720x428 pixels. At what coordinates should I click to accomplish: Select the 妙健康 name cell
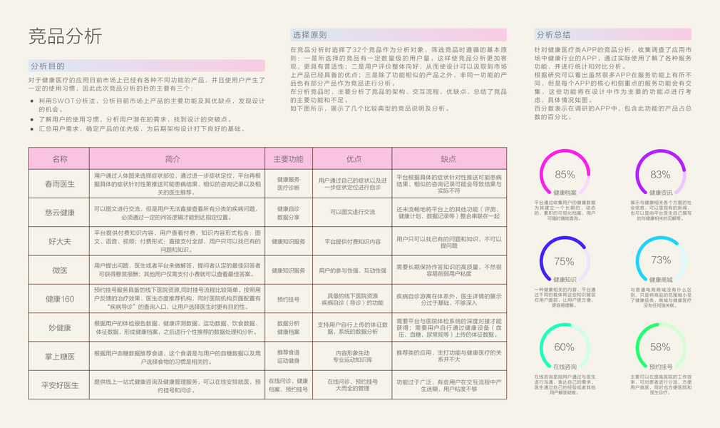pos(59,328)
